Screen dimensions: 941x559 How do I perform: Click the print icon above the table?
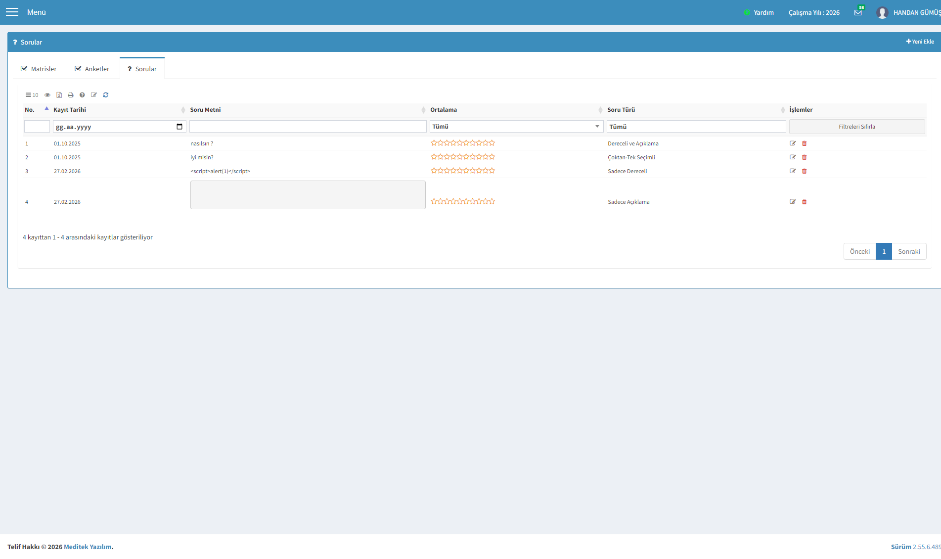[x=71, y=95]
